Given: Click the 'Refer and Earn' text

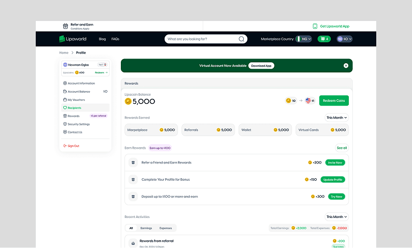Looking at the screenshot, I should click(82, 24).
